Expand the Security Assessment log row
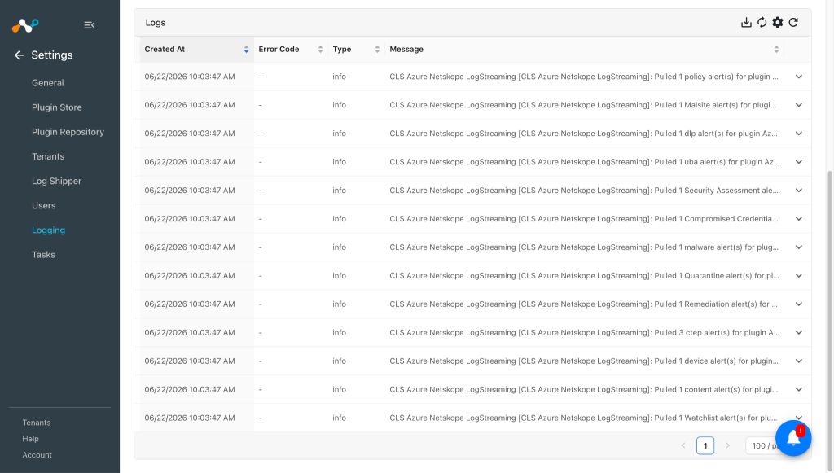 [x=798, y=191]
